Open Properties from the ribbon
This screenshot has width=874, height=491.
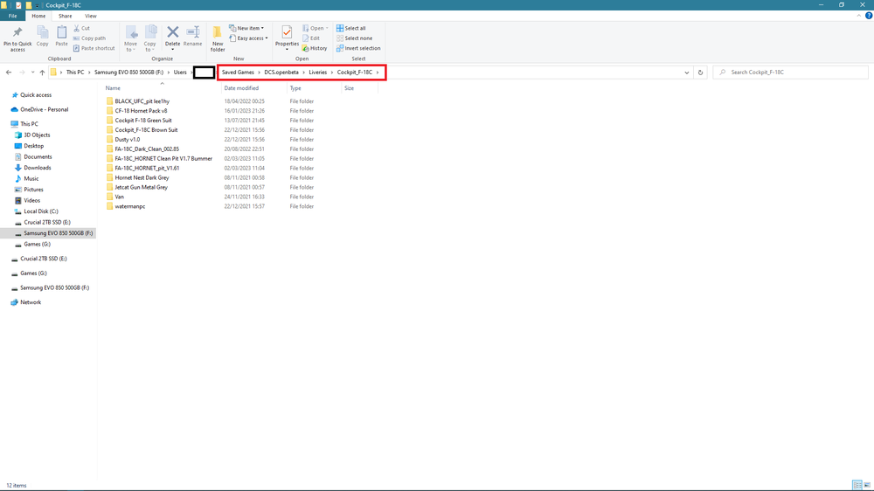pos(287,38)
